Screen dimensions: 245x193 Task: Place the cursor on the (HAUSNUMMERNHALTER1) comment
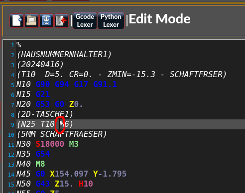point(64,55)
